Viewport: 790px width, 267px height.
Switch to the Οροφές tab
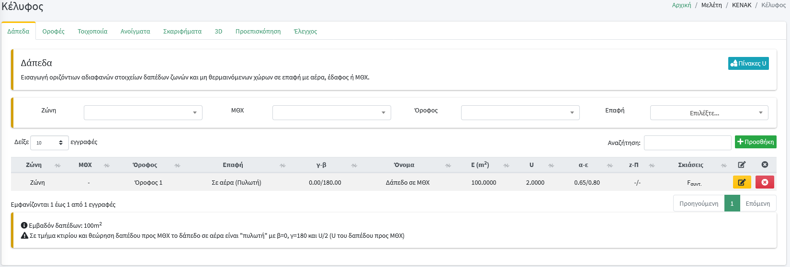point(53,32)
